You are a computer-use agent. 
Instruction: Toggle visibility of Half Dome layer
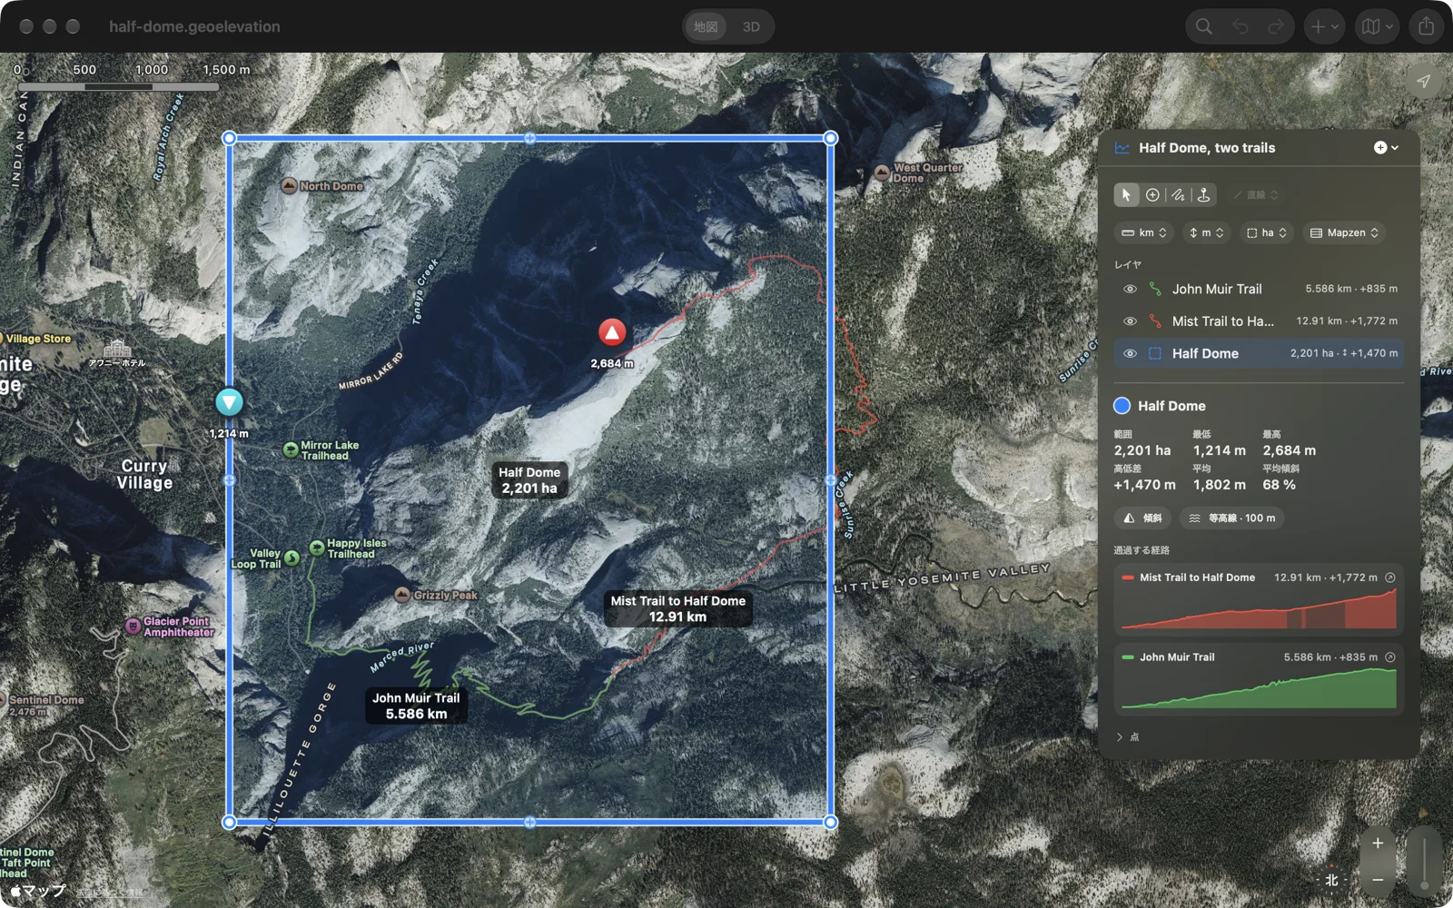[x=1130, y=354]
